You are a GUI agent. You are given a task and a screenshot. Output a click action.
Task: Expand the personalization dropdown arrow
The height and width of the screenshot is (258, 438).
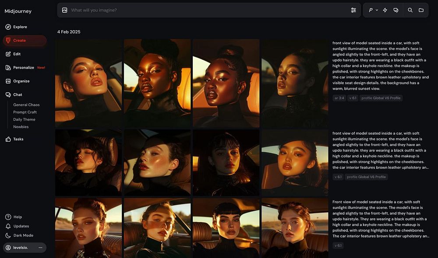(x=377, y=10)
